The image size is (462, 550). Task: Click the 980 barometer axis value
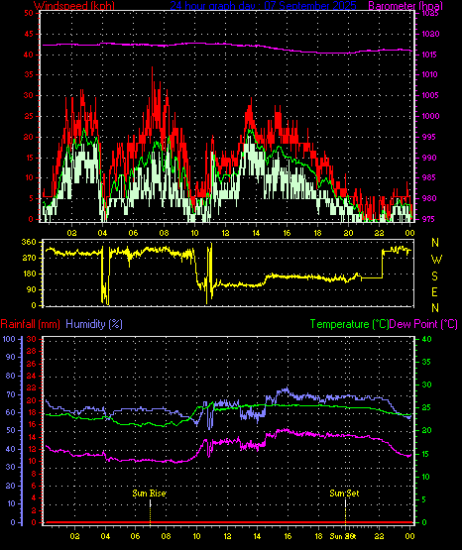click(428, 198)
